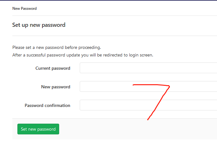Click the word 'login' in the redirect message
The image size is (217, 153).
coord(134,55)
